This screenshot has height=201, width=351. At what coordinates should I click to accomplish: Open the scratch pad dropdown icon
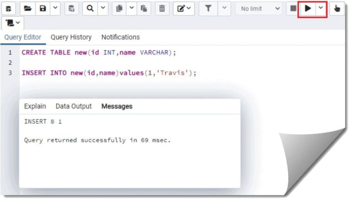13,23
